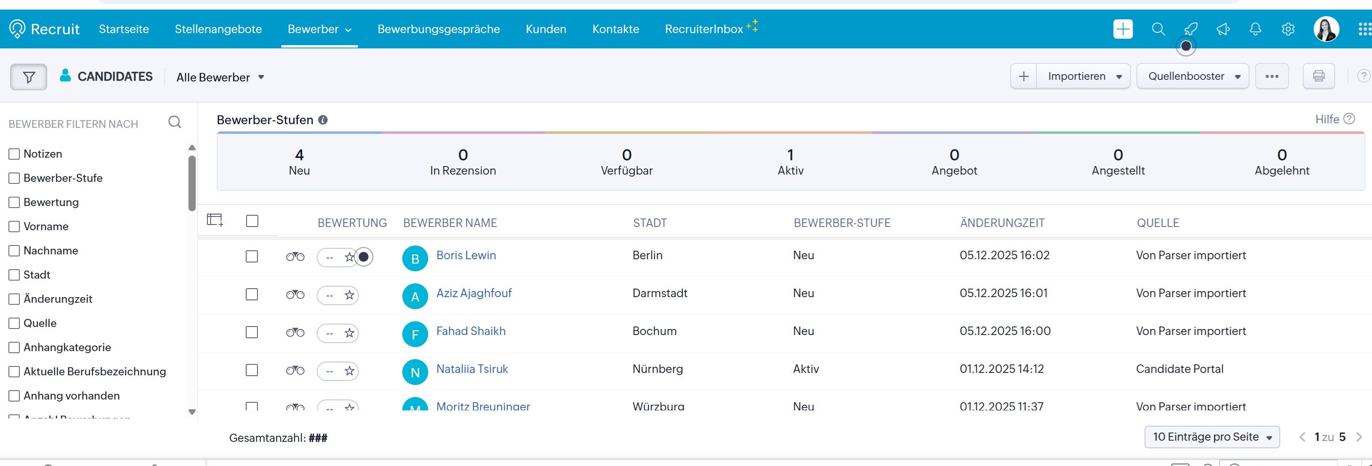Click the notifications bell icon
Viewport: 1372px width, 466px height.
(x=1255, y=29)
